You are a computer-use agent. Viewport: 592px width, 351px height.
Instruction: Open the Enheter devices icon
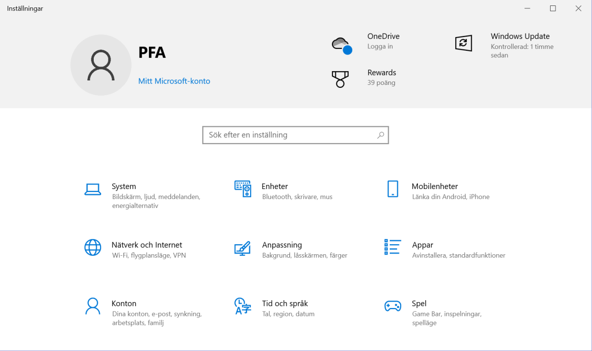pos(243,189)
